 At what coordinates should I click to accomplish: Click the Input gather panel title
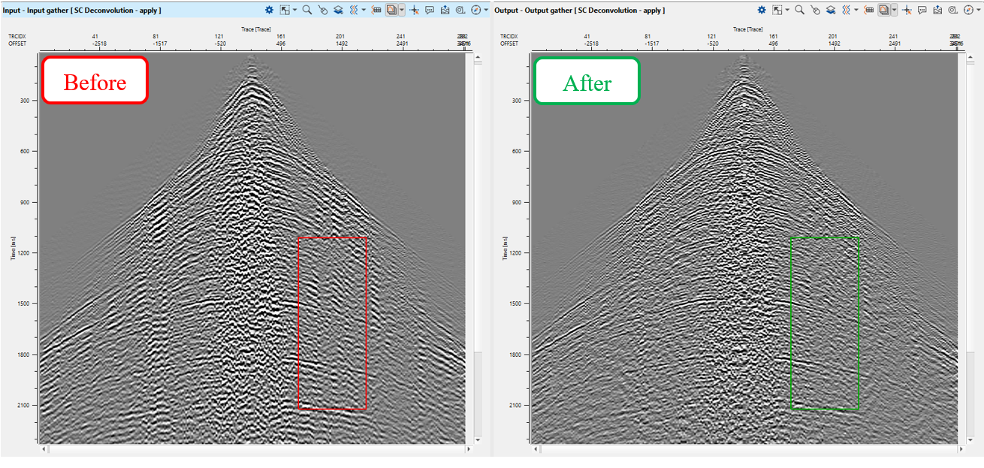coord(80,11)
